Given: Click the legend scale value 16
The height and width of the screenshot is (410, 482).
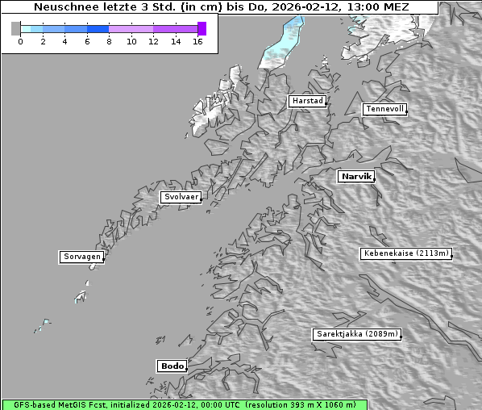Looking at the screenshot, I should [x=197, y=41].
